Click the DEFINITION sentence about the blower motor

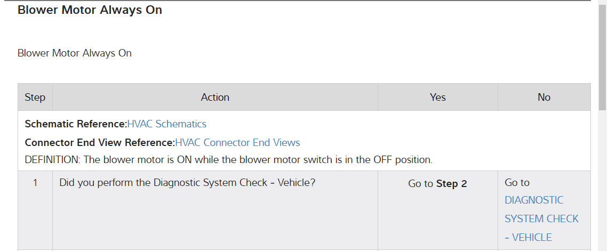coord(228,160)
